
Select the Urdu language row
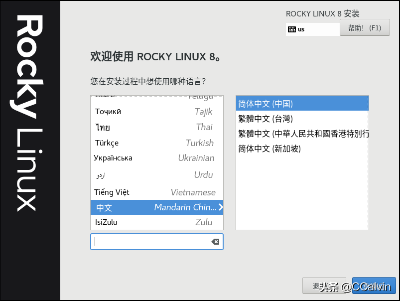[x=156, y=175]
